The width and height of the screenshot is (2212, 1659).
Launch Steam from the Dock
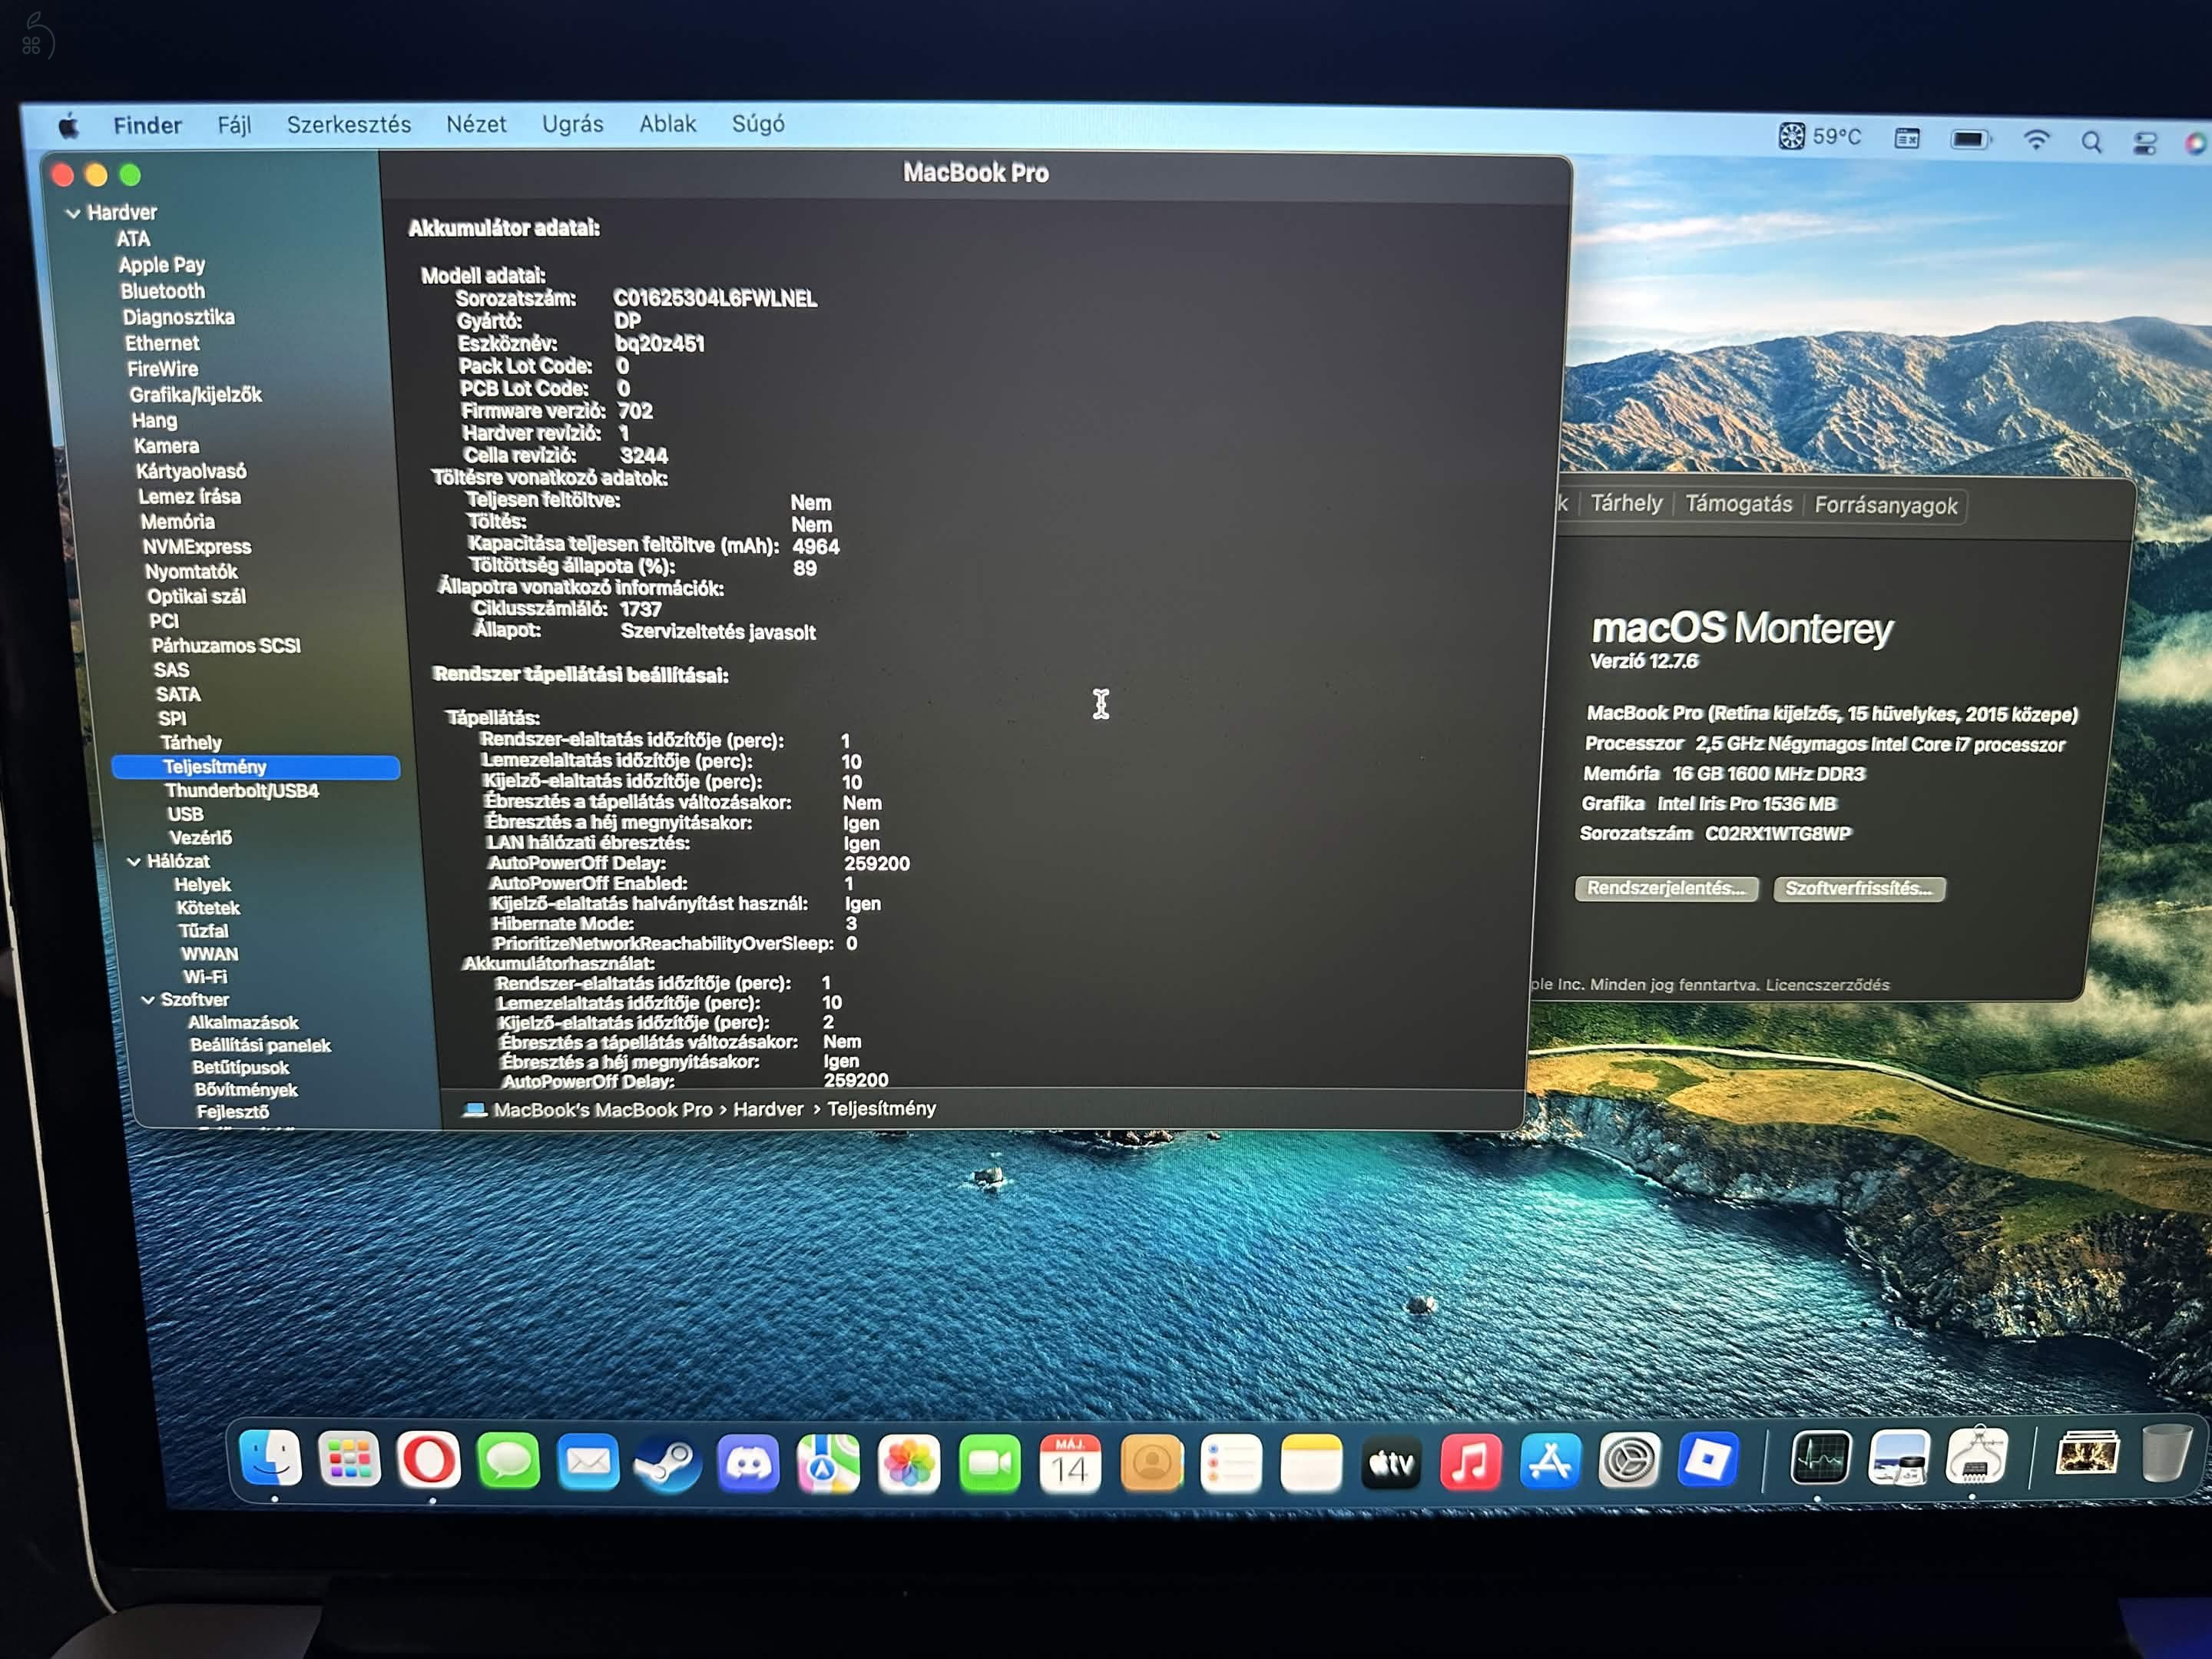(x=668, y=1464)
